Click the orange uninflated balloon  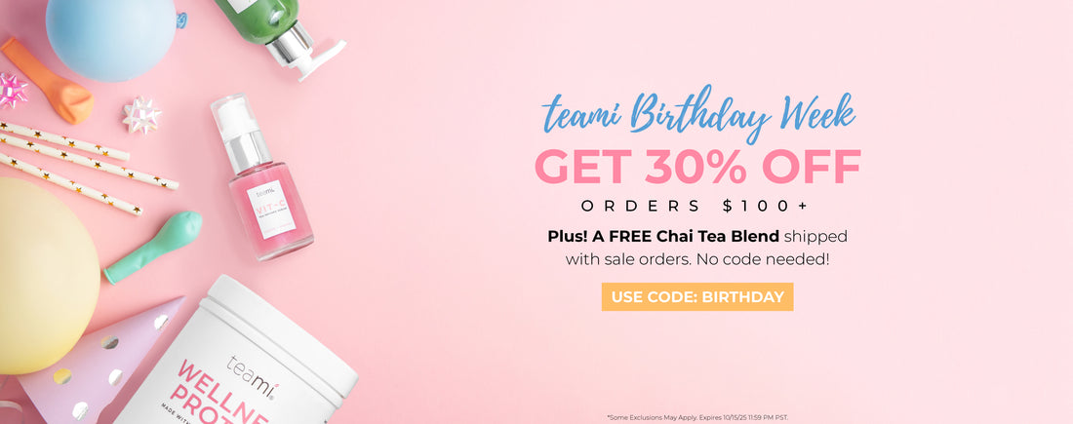pyautogui.click(x=47, y=80)
